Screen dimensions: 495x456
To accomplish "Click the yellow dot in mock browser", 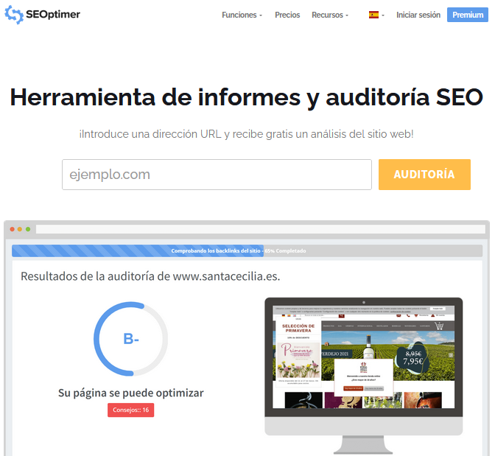I will pyautogui.click(x=21, y=230).
